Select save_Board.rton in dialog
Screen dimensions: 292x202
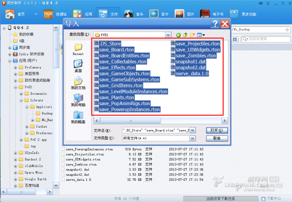click(114, 50)
